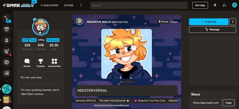Click the NEESTERVERSAL post text

(92, 91)
